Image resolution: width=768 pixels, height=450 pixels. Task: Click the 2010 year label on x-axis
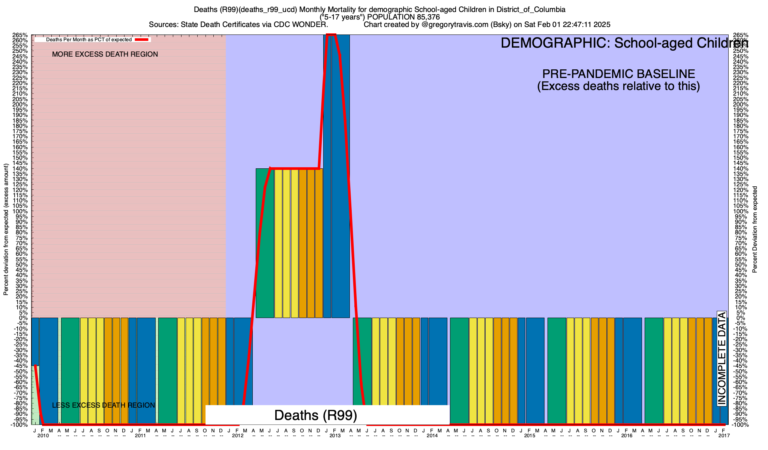click(x=43, y=436)
